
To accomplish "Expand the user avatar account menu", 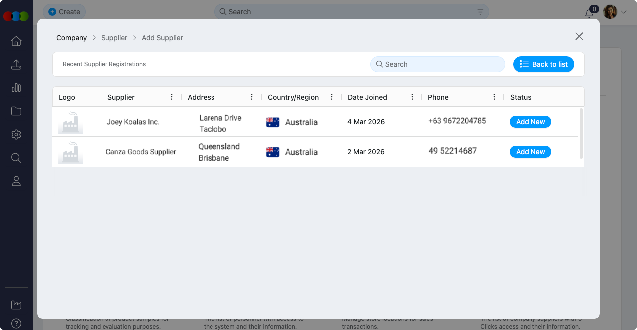I will 615,12.
